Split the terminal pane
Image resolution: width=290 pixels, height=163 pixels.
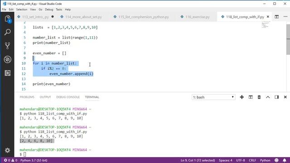(251, 97)
